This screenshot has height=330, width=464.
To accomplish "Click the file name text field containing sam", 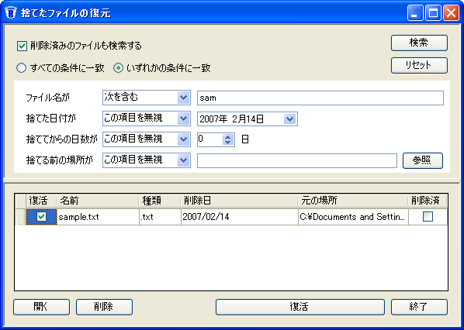I will 320,98.
